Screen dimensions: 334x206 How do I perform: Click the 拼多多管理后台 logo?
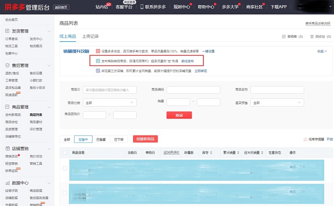tap(27, 7)
